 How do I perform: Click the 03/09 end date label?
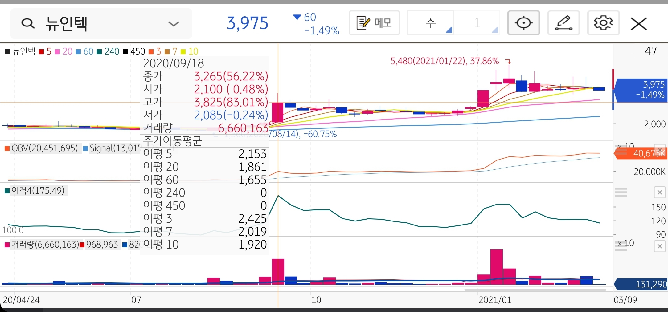625,300
